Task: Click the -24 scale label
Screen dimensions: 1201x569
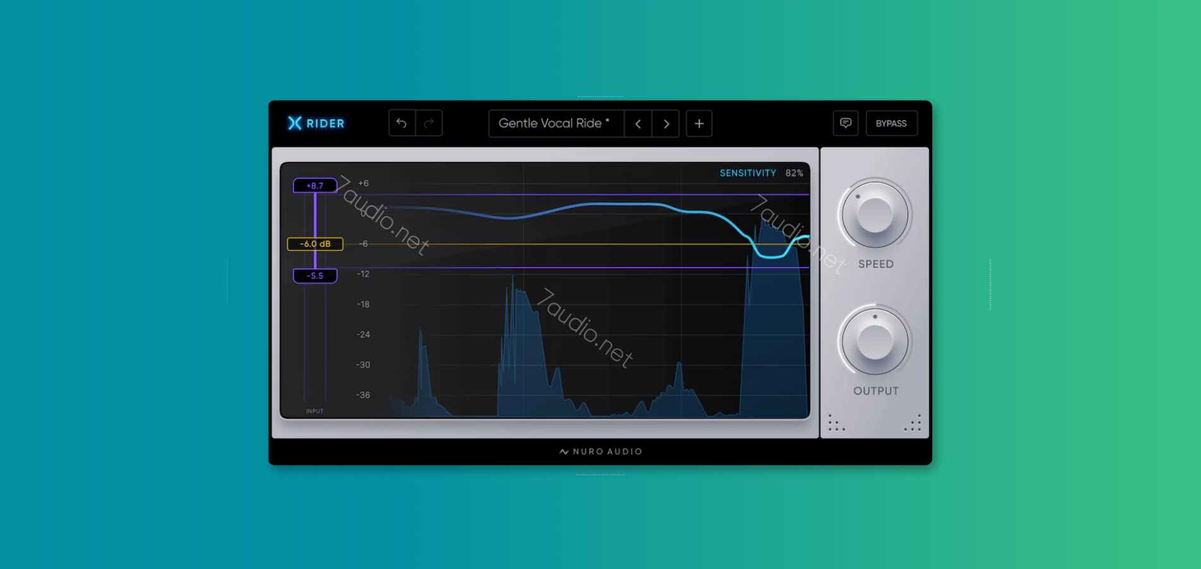Action: coord(363,334)
